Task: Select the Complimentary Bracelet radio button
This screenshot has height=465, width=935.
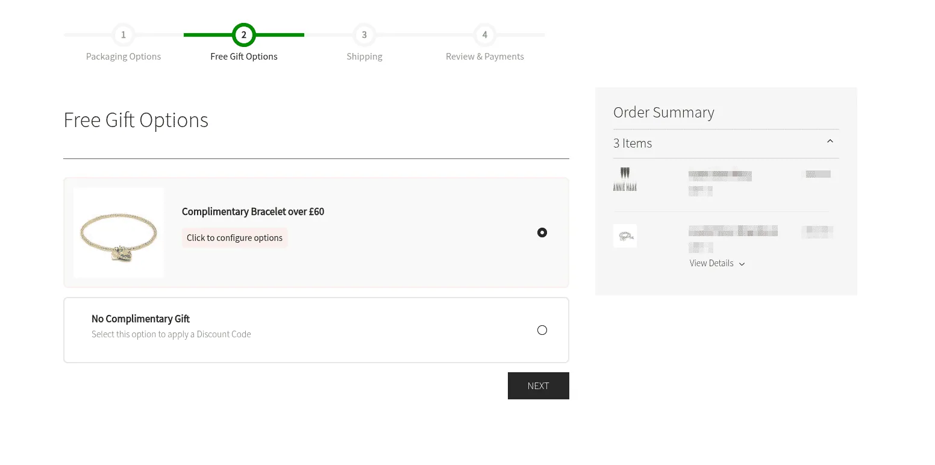Action: coord(542,232)
